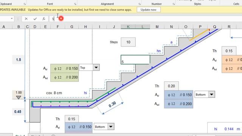This screenshot has width=242, height=136.
Task: Open the Top position dropdown
Action: 96,68
